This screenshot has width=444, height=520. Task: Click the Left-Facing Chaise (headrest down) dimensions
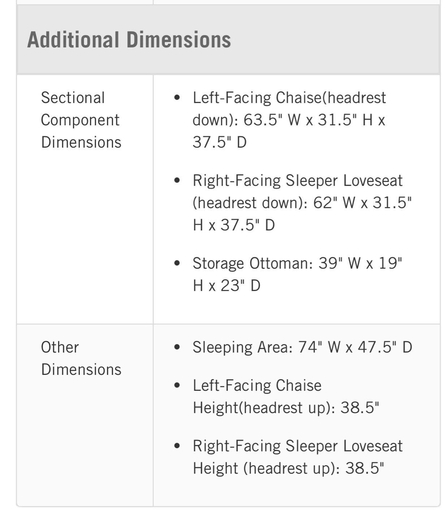[x=289, y=120]
